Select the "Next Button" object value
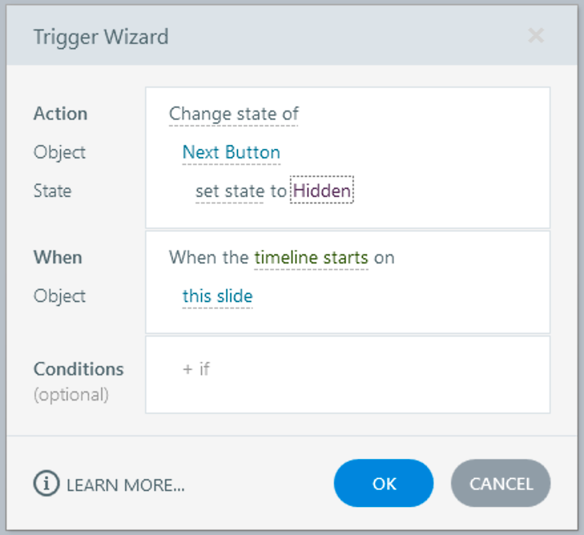584x535 pixels. pyautogui.click(x=231, y=152)
